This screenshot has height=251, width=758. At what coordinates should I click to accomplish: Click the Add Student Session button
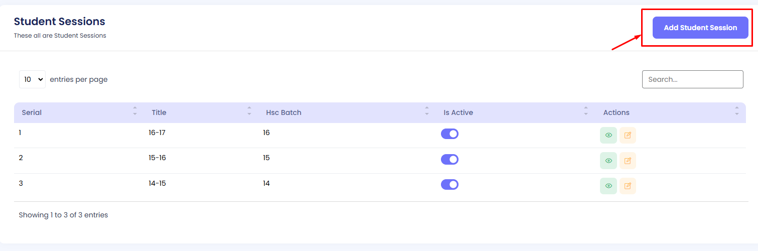coord(700,28)
